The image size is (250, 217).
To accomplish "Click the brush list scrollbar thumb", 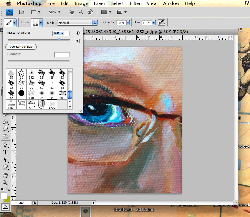I will pos(70,95).
